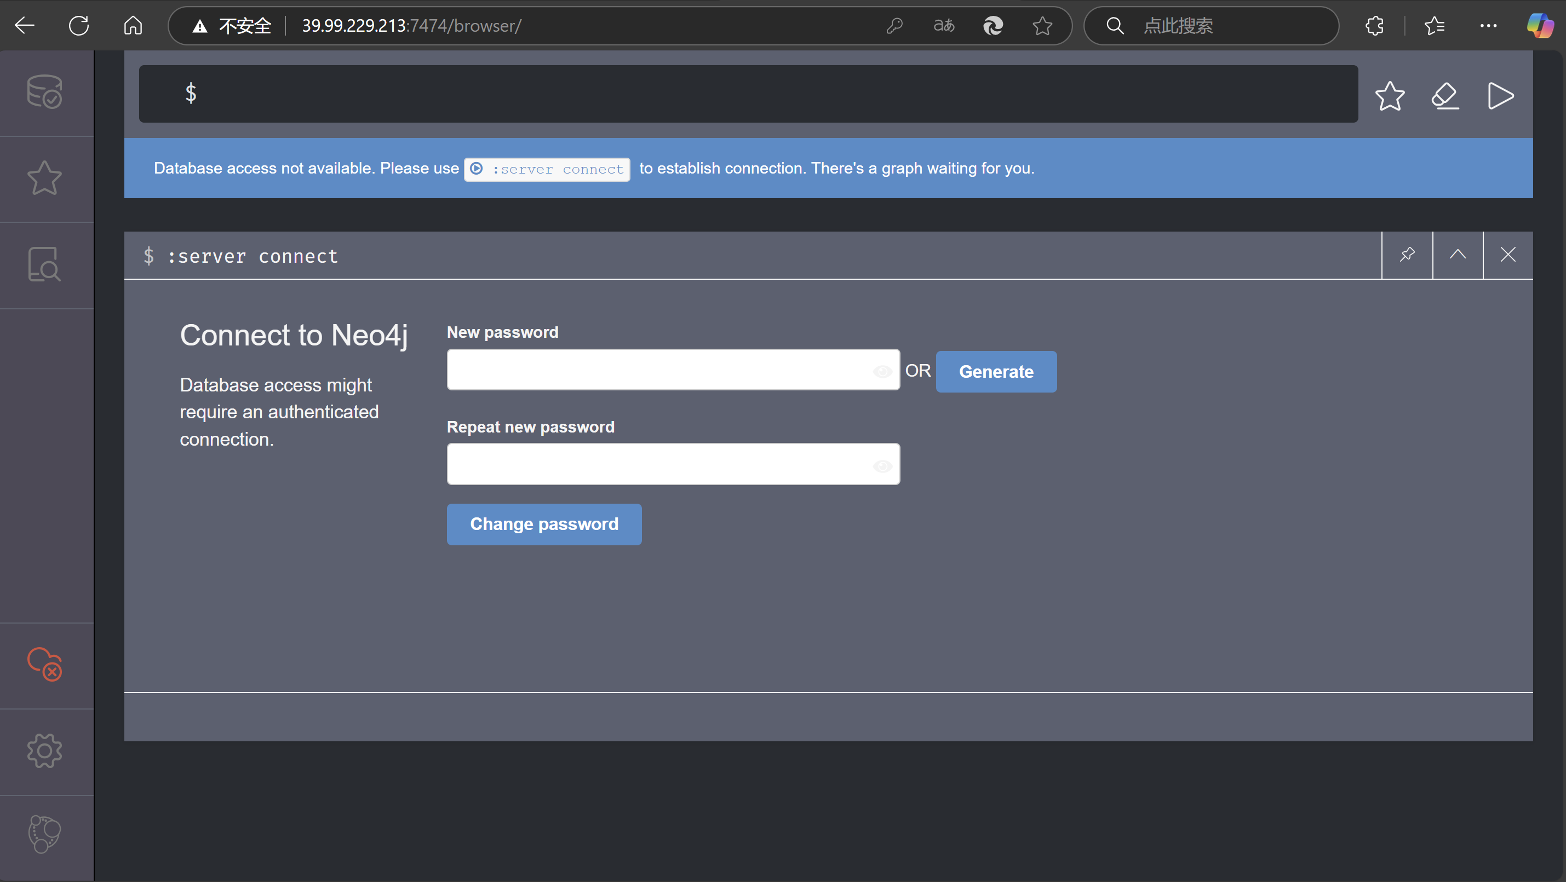Run the query with play button
This screenshot has width=1566, height=882.
(x=1500, y=96)
